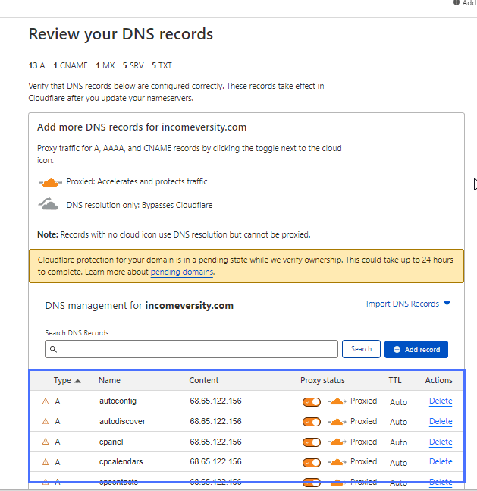
Task: Click the '13 A' record count
Action: pos(36,65)
